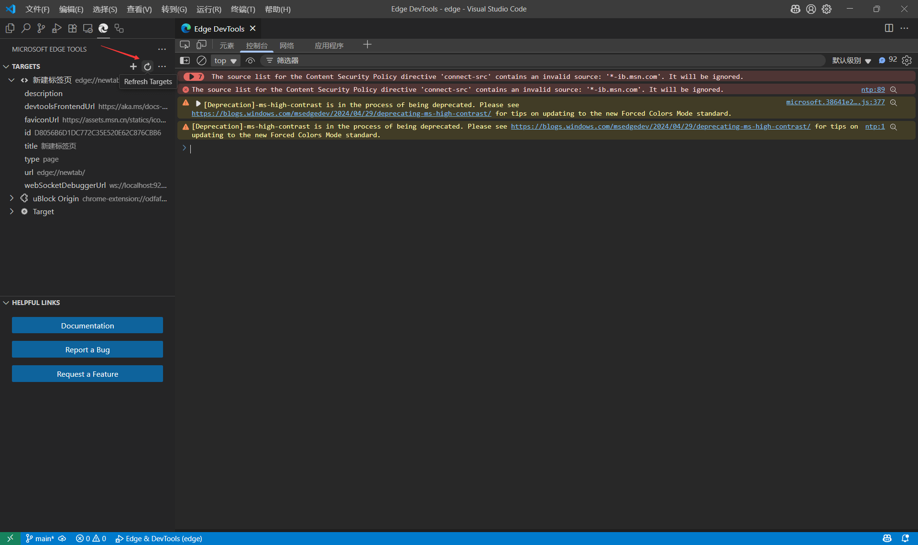This screenshot has height=545, width=918.
Task: Click errors and warnings count in status bar
Action: tap(91, 538)
